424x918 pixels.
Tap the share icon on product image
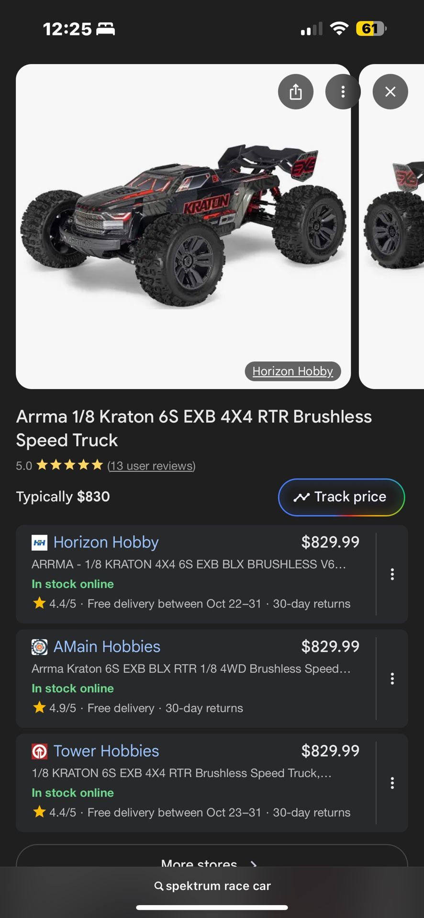296,92
